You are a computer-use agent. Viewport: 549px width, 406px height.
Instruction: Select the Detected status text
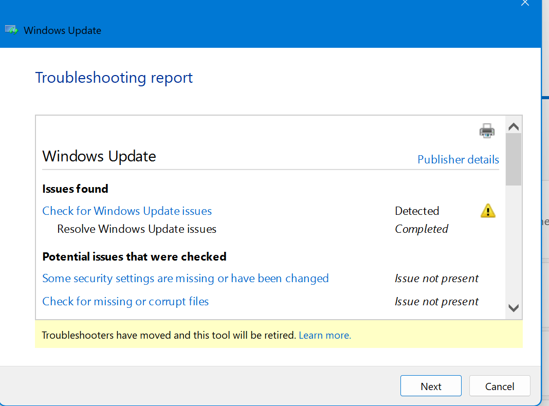click(x=417, y=211)
